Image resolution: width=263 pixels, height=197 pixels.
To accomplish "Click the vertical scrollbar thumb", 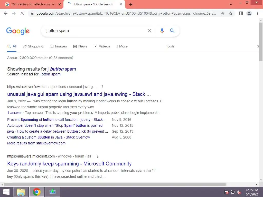I will (x=261, y=42).
